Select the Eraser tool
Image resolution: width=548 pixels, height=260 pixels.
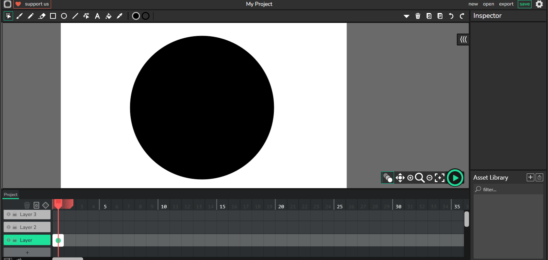tap(42, 16)
